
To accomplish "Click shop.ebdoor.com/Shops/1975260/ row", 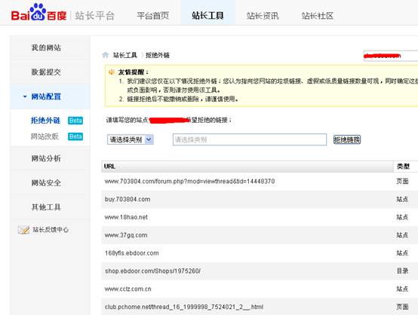I will click(x=260, y=271).
